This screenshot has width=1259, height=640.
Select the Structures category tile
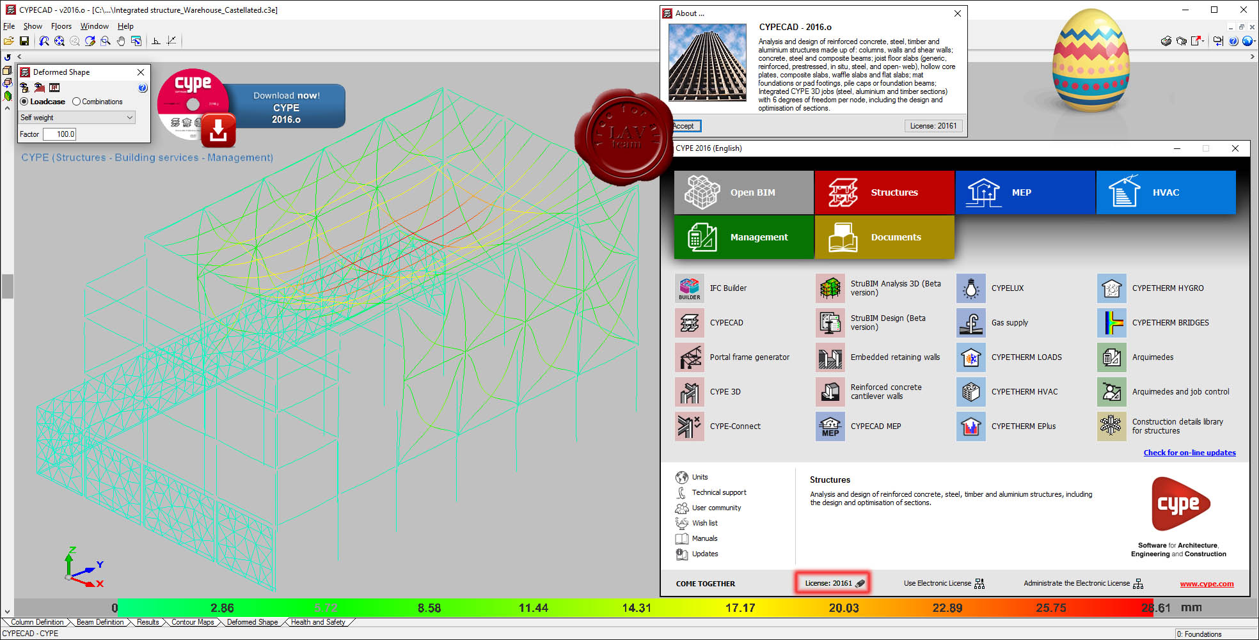tap(884, 192)
